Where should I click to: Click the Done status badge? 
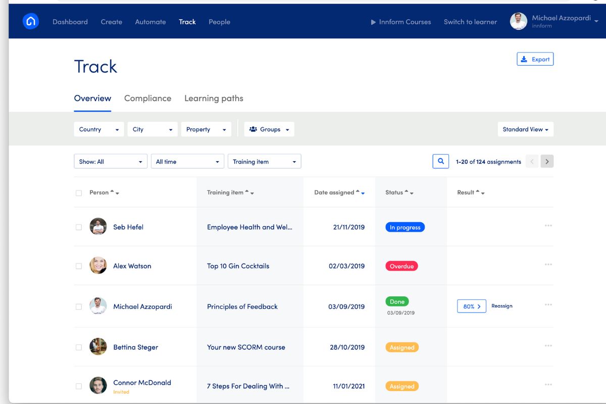point(397,301)
